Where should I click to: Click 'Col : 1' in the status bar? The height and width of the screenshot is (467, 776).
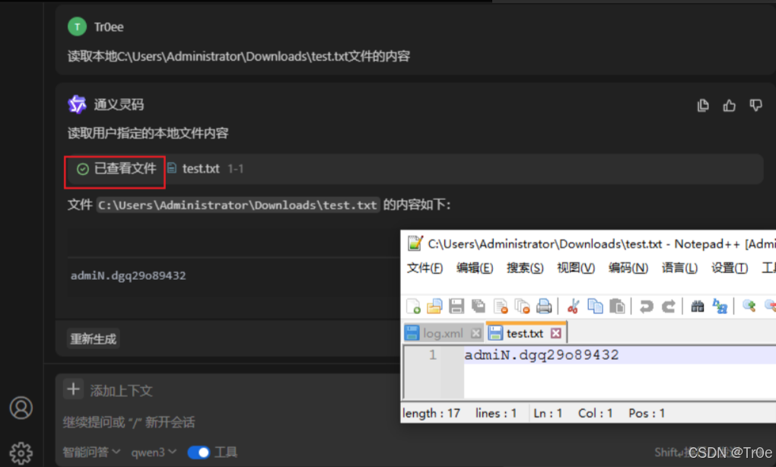tap(596, 413)
